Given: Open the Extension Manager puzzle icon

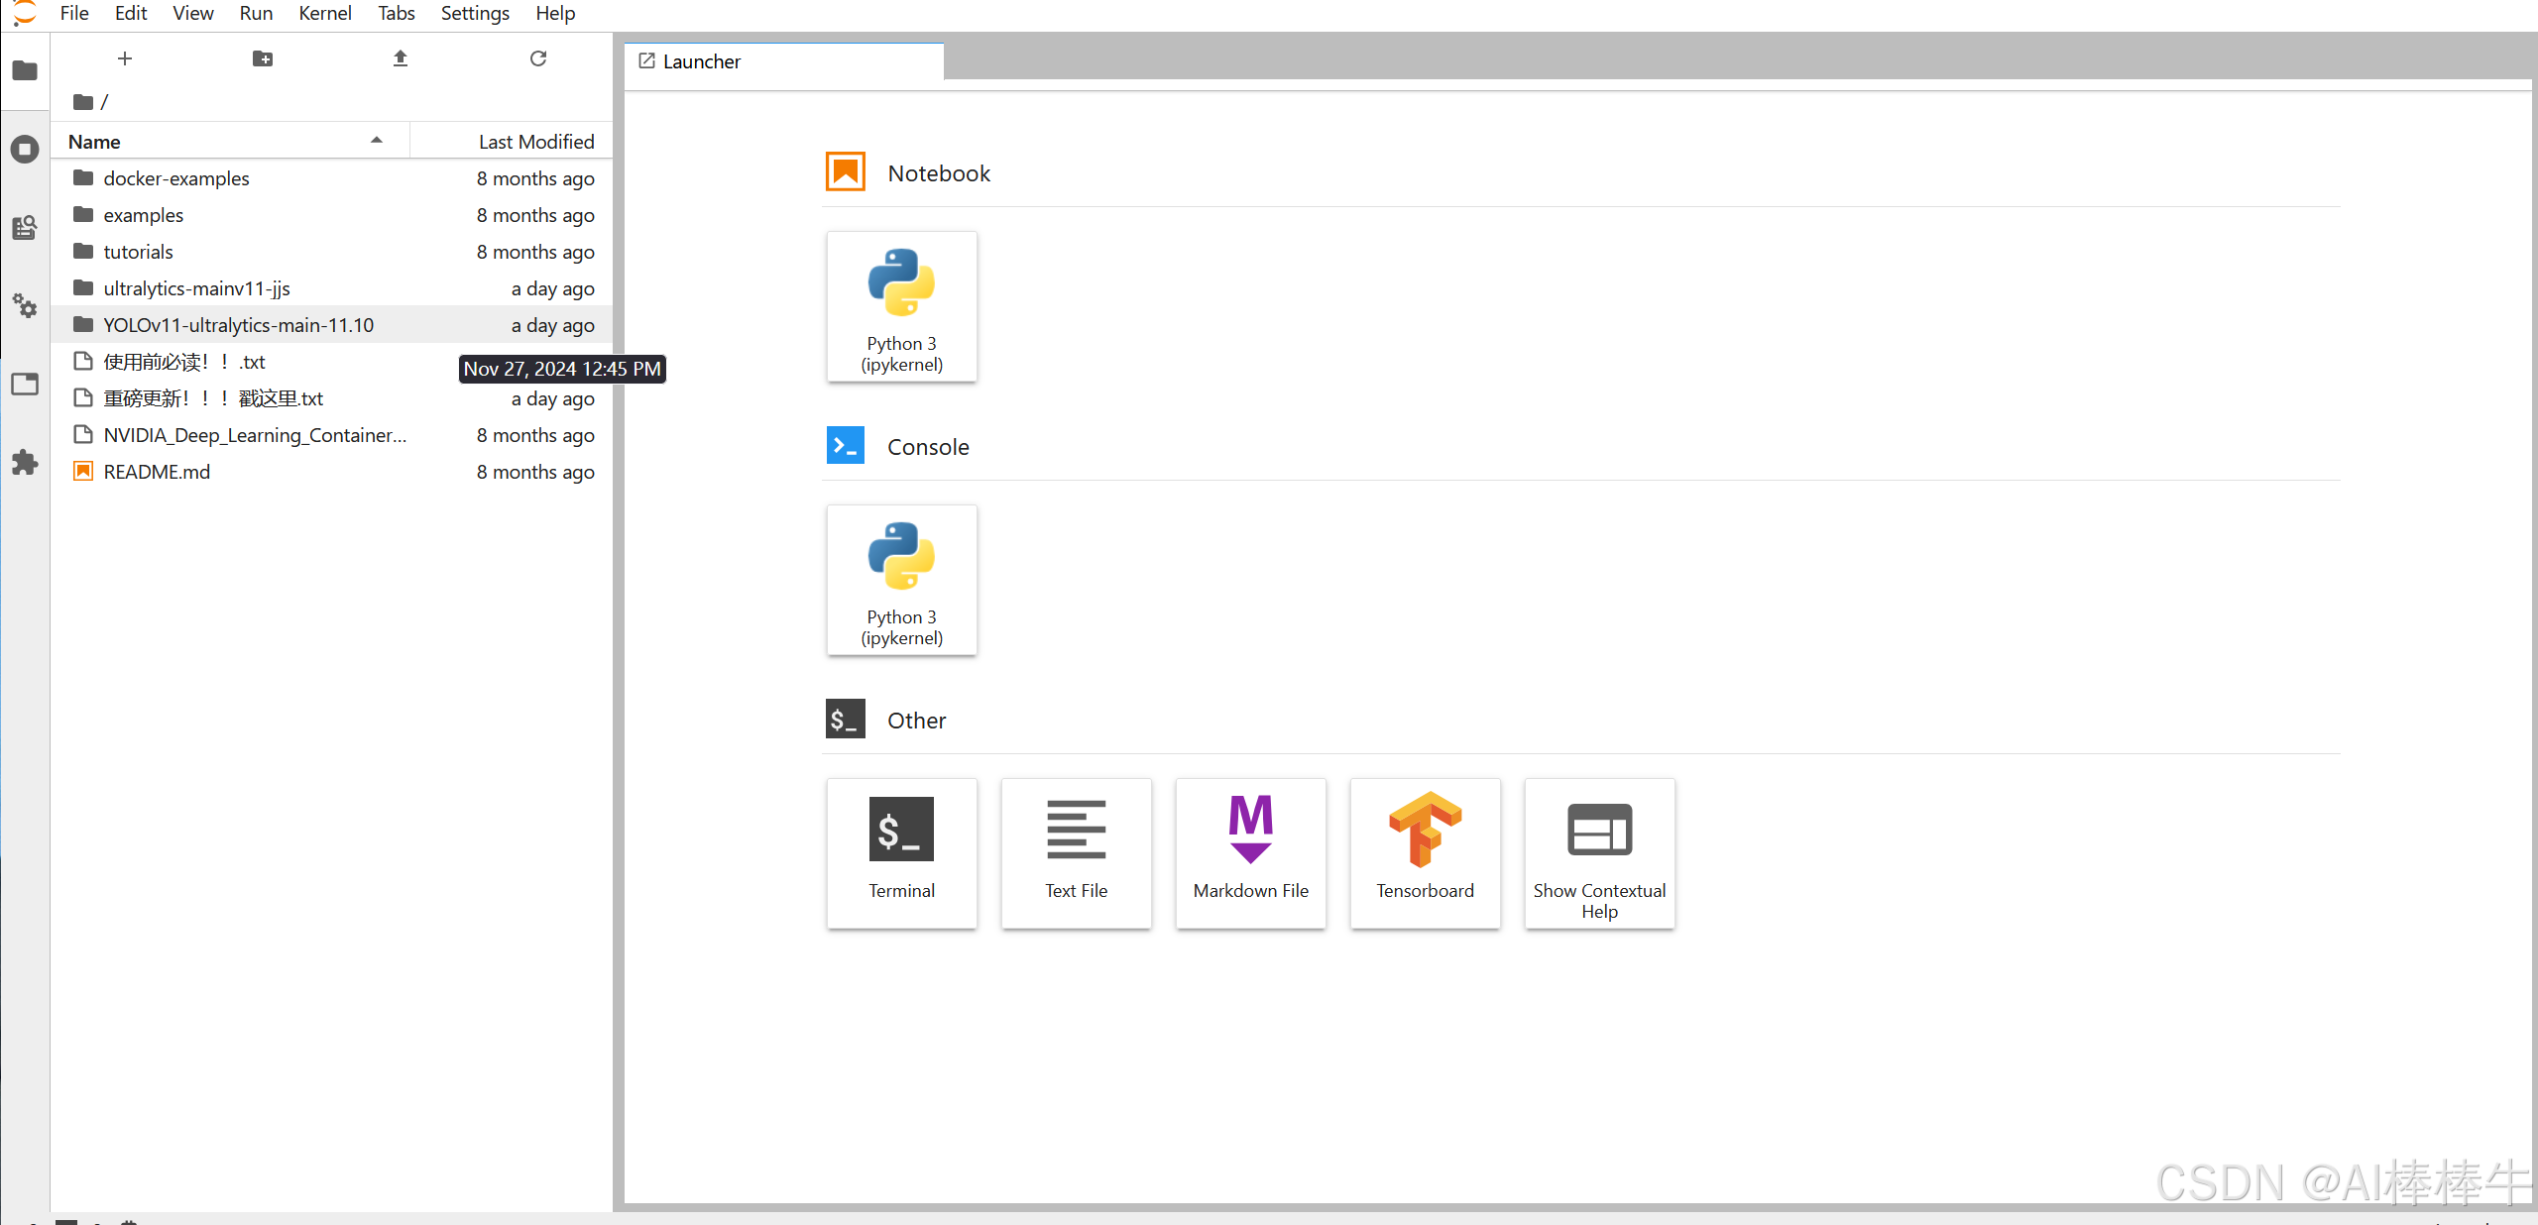Looking at the screenshot, I should pyautogui.click(x=25, y=463).
